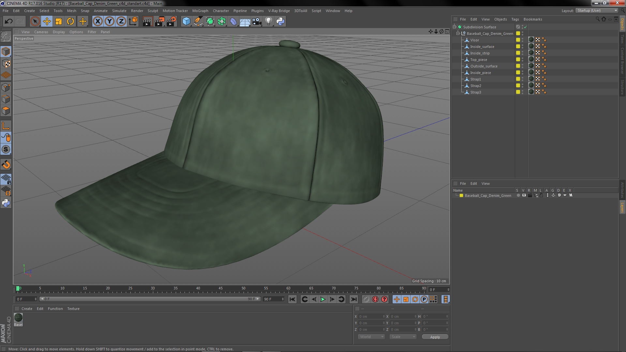Screen dimensions: 626x352
Task: Toggle Autokeying button
Action: tap(375, 299)
